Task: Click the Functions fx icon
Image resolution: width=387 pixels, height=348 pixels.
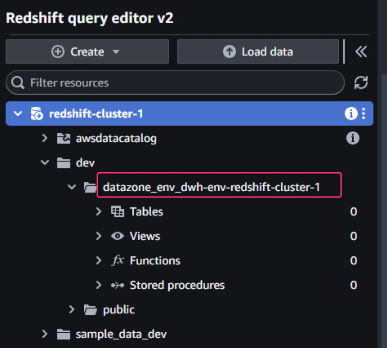Action: click(117, 260)
